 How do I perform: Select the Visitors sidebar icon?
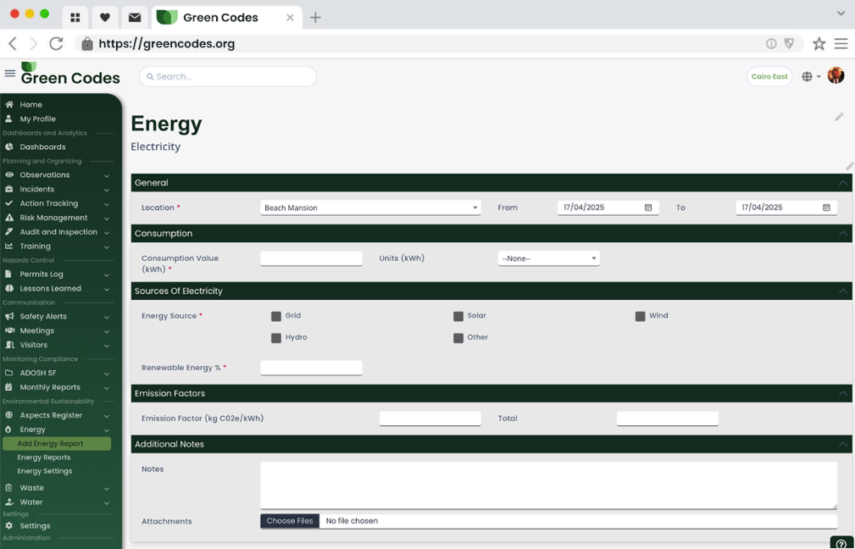coord(12,344)
